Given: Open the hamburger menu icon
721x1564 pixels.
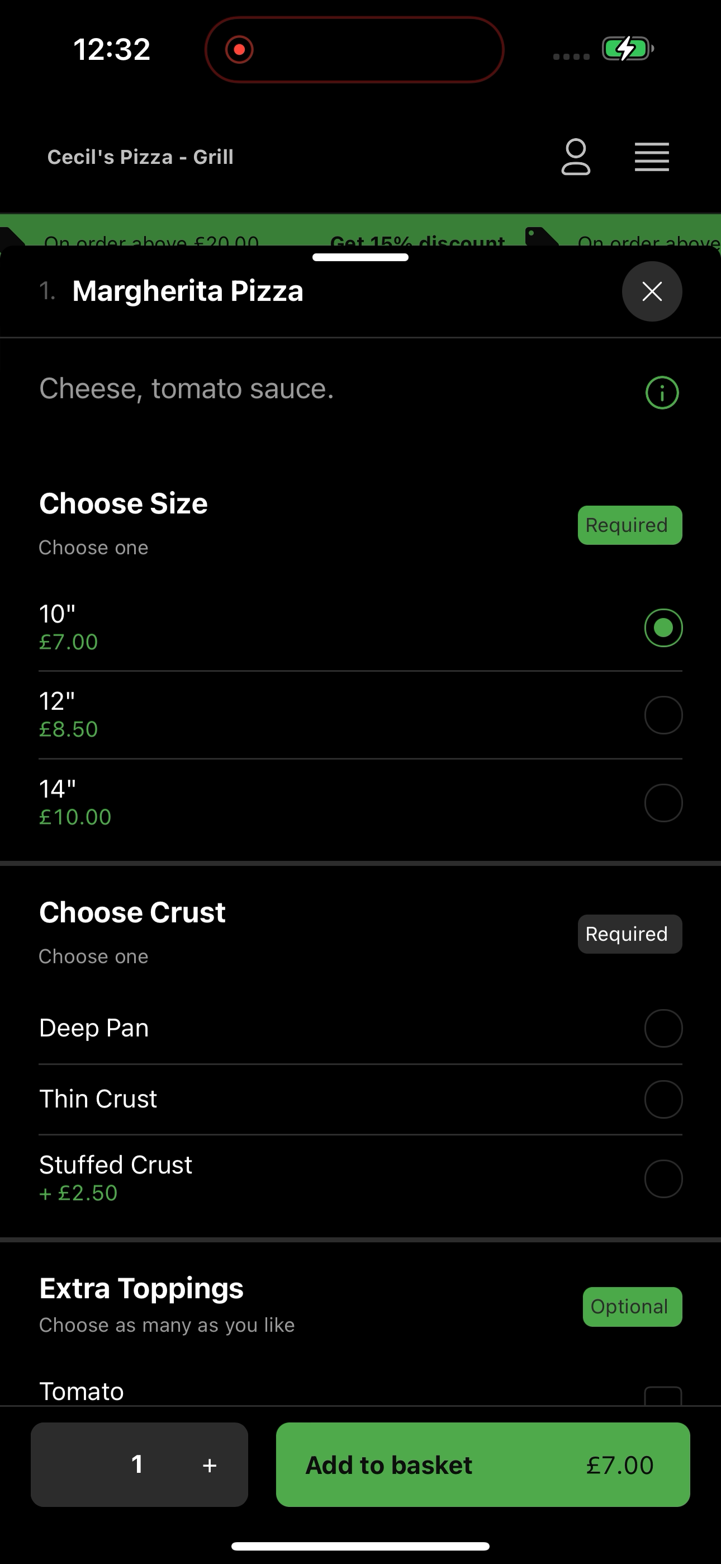Looking at the screenshot, I should (x=652, y=157).
